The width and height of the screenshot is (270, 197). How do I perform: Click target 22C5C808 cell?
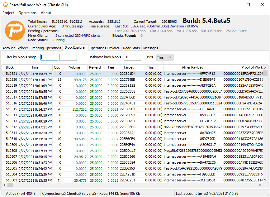(x=128, y=92)
